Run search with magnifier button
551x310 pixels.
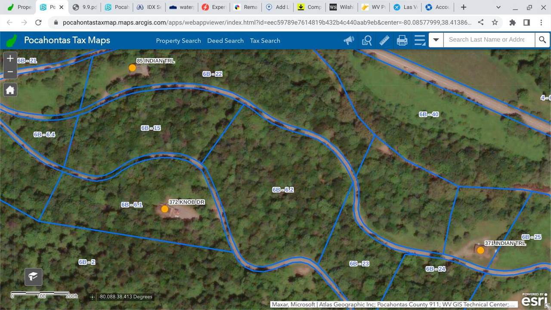[x=542, y=40]
